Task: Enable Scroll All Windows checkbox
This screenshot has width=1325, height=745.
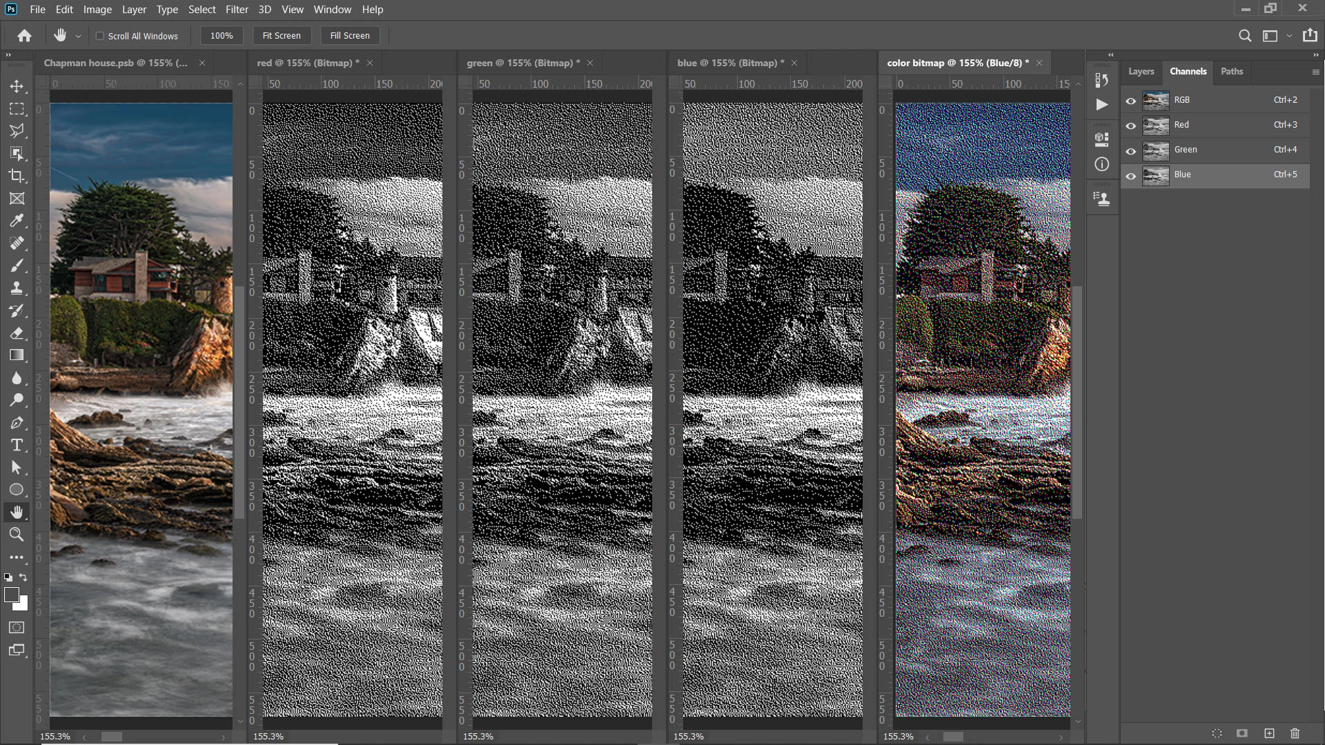Action: tap(100, 36)
